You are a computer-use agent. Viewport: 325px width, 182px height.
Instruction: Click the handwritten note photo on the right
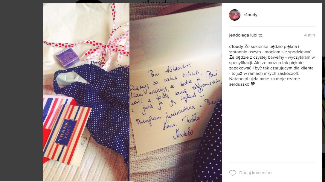(176, 92)
